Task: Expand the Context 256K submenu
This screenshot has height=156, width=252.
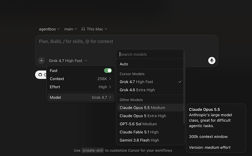Action: coord(80,79)
